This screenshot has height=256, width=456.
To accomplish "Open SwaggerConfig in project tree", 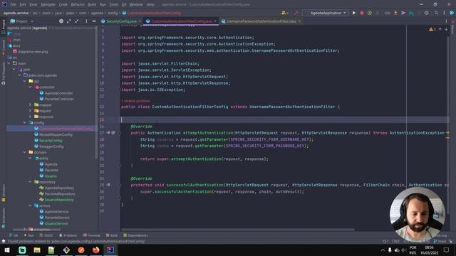I will click(x=51, y=146).
